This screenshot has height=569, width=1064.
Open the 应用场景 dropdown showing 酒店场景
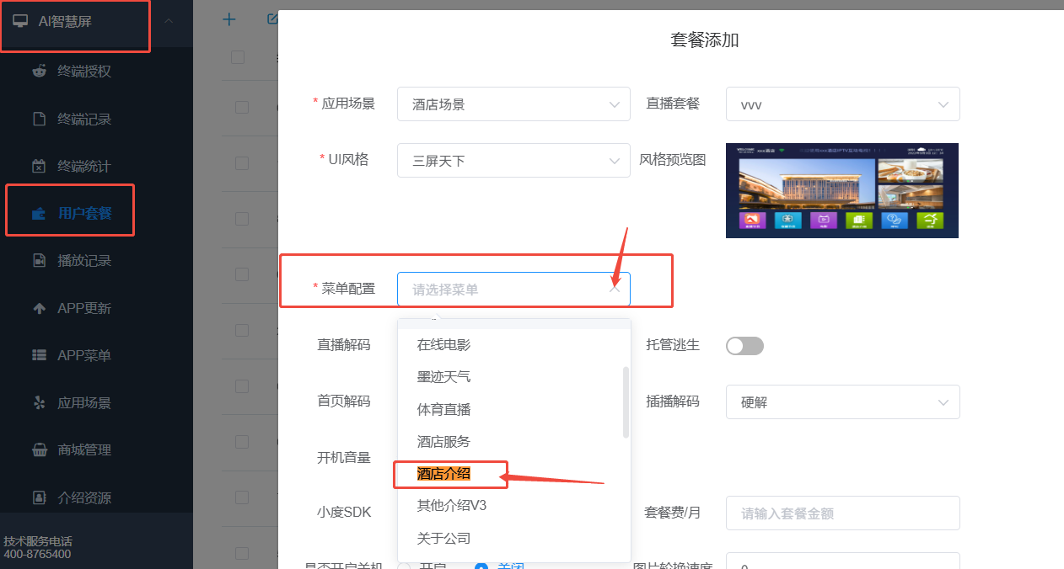point(513,104)
